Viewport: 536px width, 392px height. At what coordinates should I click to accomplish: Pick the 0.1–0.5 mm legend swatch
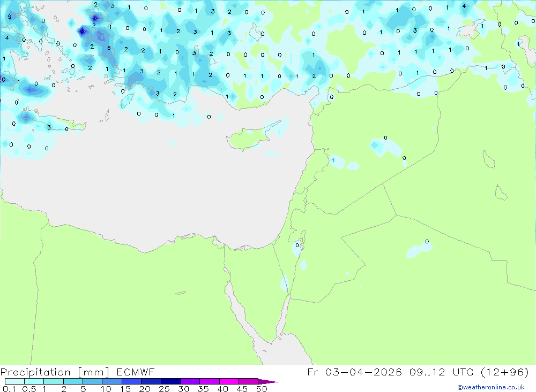click(14, 381)
